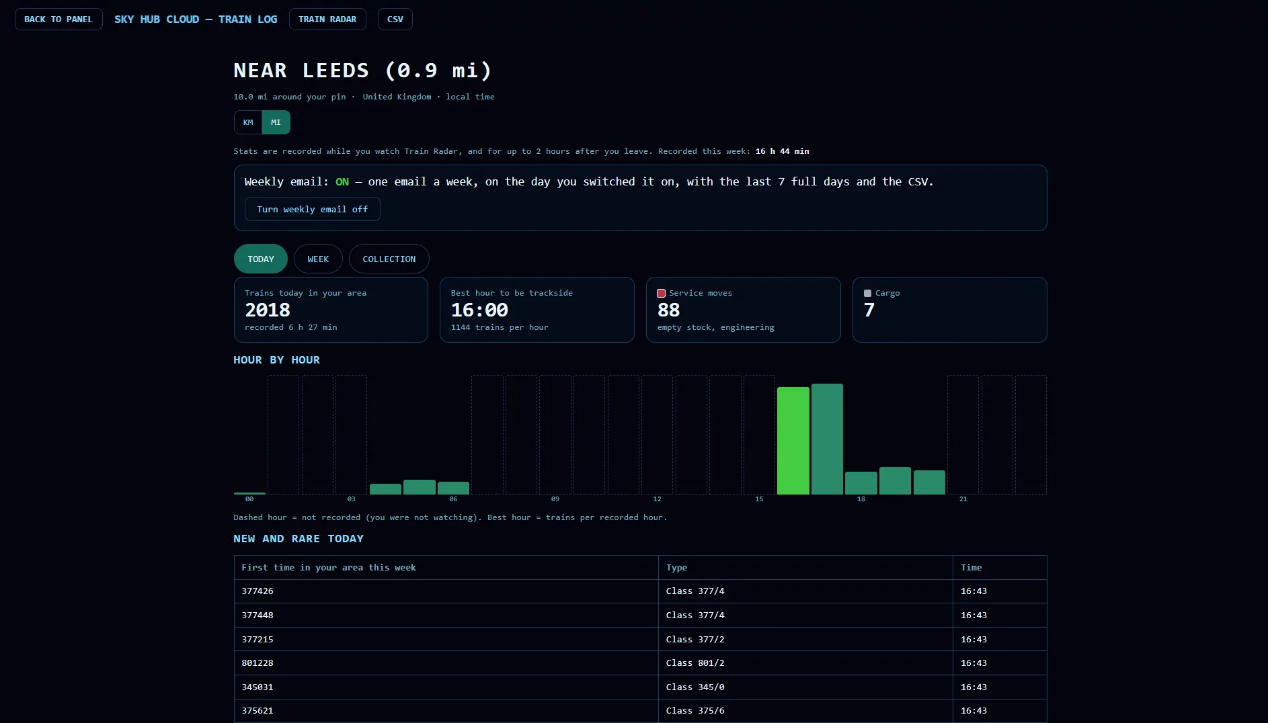The image size is (1268, 723).
Task: Click the Service moves count 88
Action: coord(668,310)
